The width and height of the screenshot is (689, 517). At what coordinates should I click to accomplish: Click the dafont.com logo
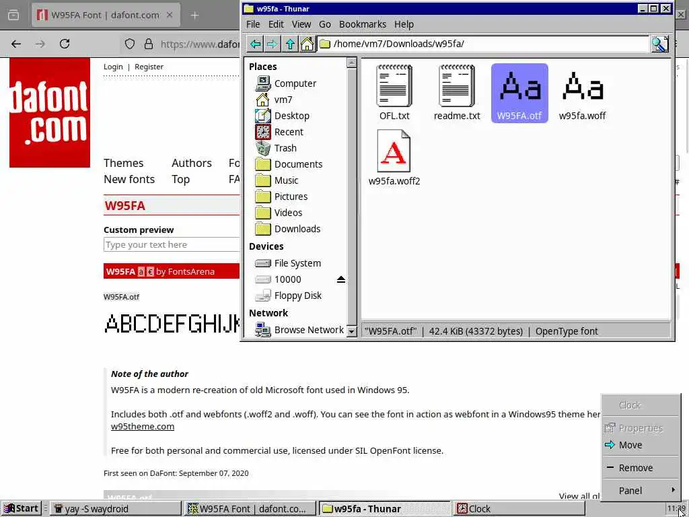pos(50,112)
